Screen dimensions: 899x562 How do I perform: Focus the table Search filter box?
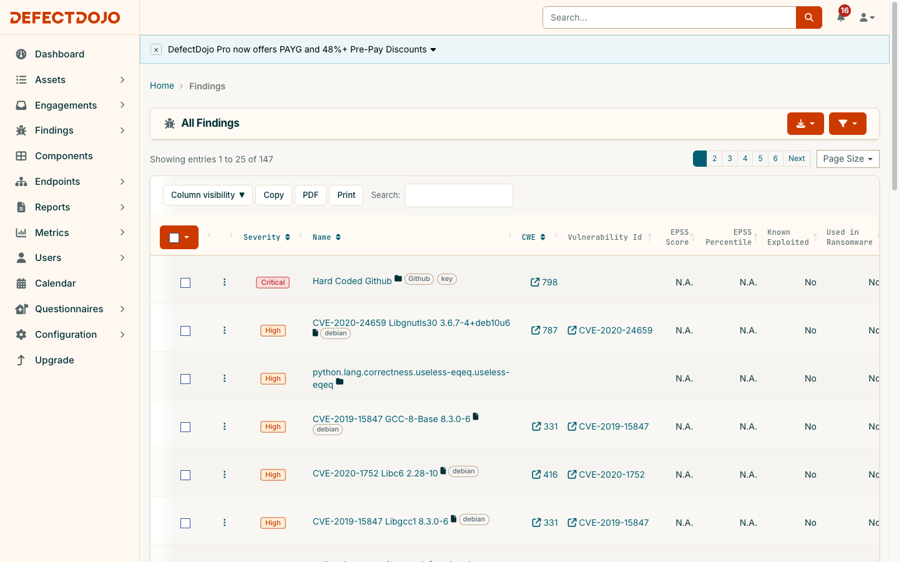(459, 195)
